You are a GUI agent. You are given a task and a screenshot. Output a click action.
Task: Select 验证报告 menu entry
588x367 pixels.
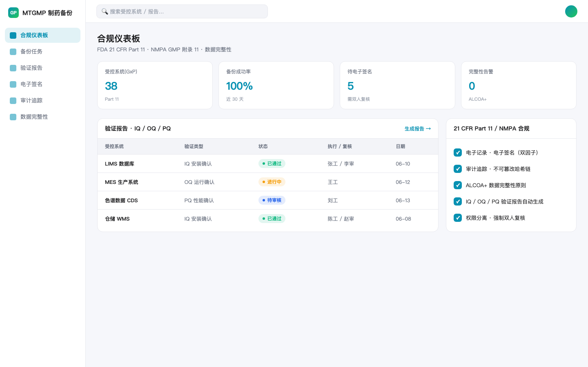[42, 68]
